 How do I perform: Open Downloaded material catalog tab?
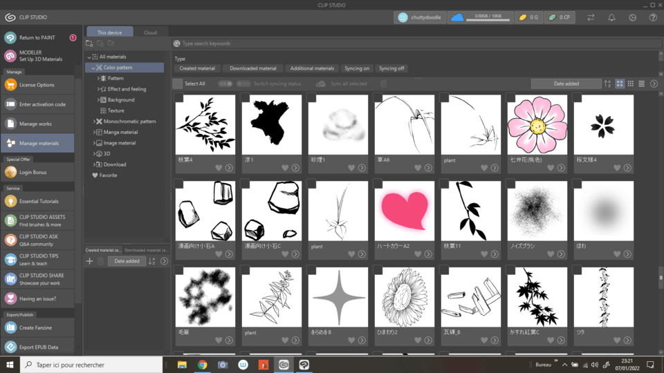pyautogui.click(x=146, y=250)
